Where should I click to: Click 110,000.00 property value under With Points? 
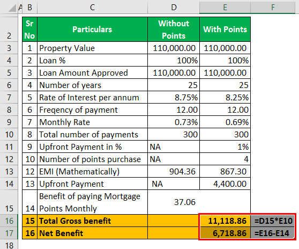[225, 48]
